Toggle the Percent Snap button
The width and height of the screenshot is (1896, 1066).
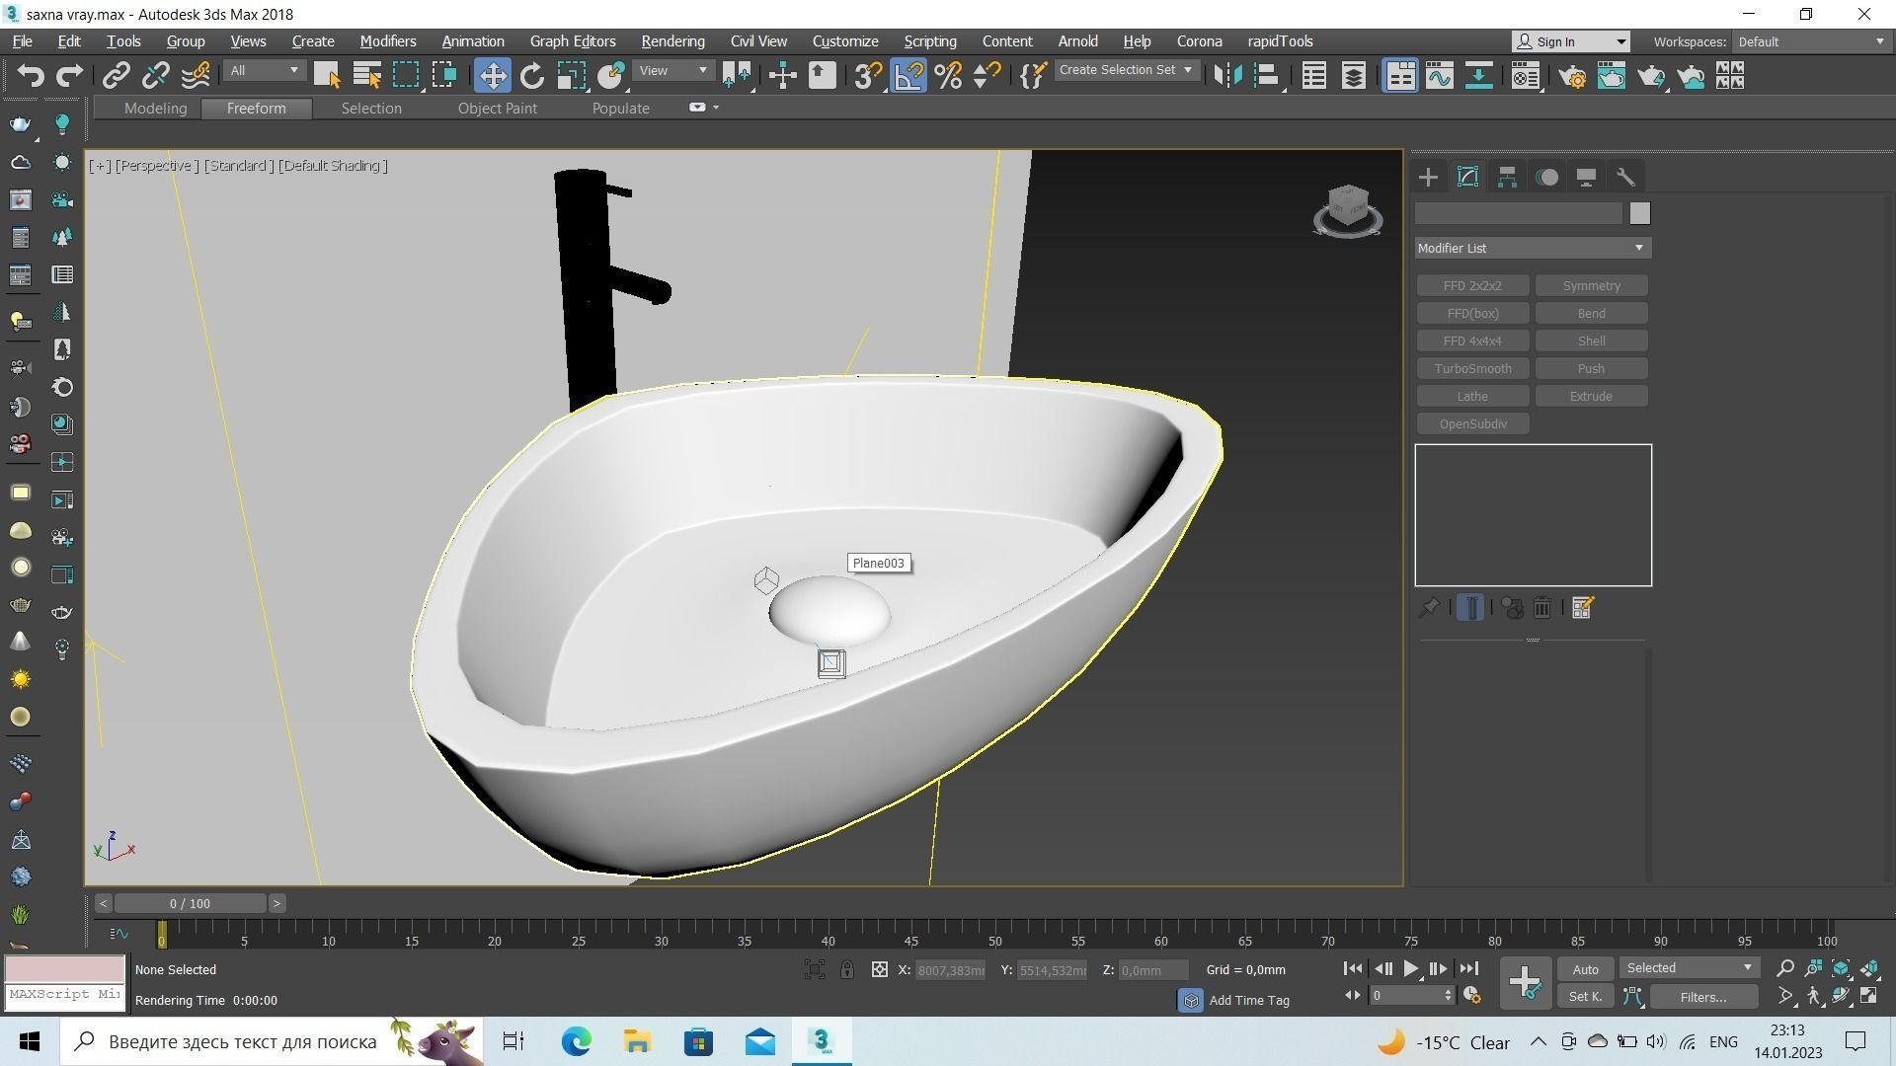(x=948, y=76)
